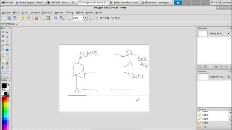Select the Paintbrush tool
Viewport: 232px width, 130px height.
point(3,55)
